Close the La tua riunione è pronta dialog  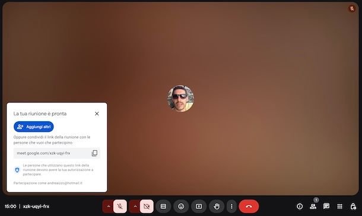tap(97, 114)
